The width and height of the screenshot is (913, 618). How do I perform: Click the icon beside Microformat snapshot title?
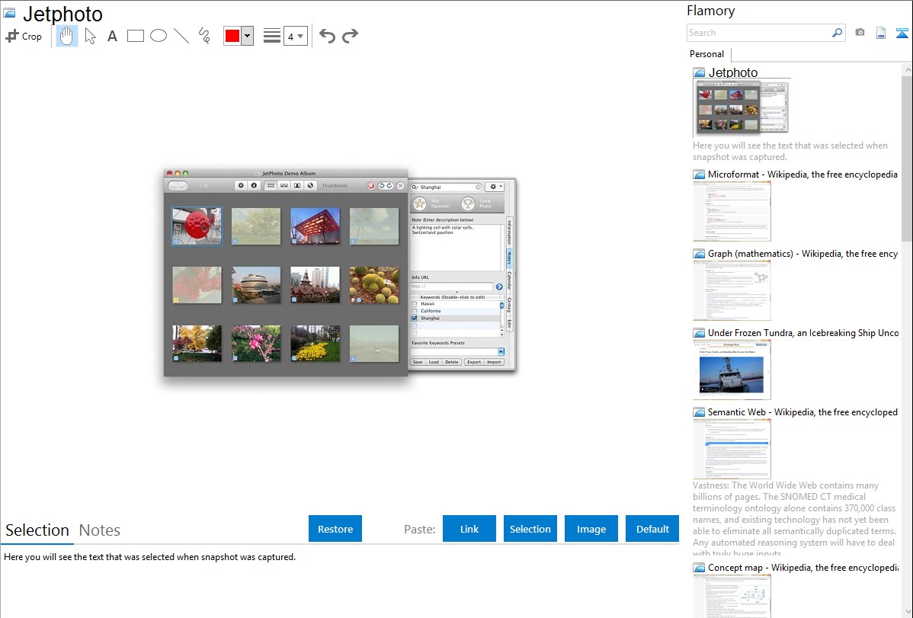(x=700, y=175)
